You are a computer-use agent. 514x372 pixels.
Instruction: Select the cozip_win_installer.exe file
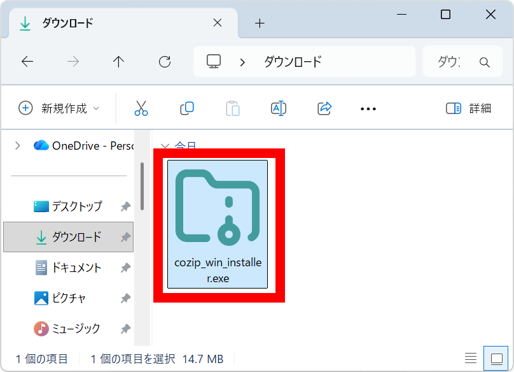click(218, 224)
